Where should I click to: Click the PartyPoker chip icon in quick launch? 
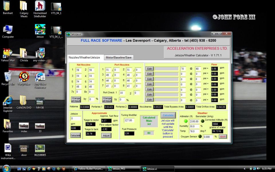click(x=64, y=169)
